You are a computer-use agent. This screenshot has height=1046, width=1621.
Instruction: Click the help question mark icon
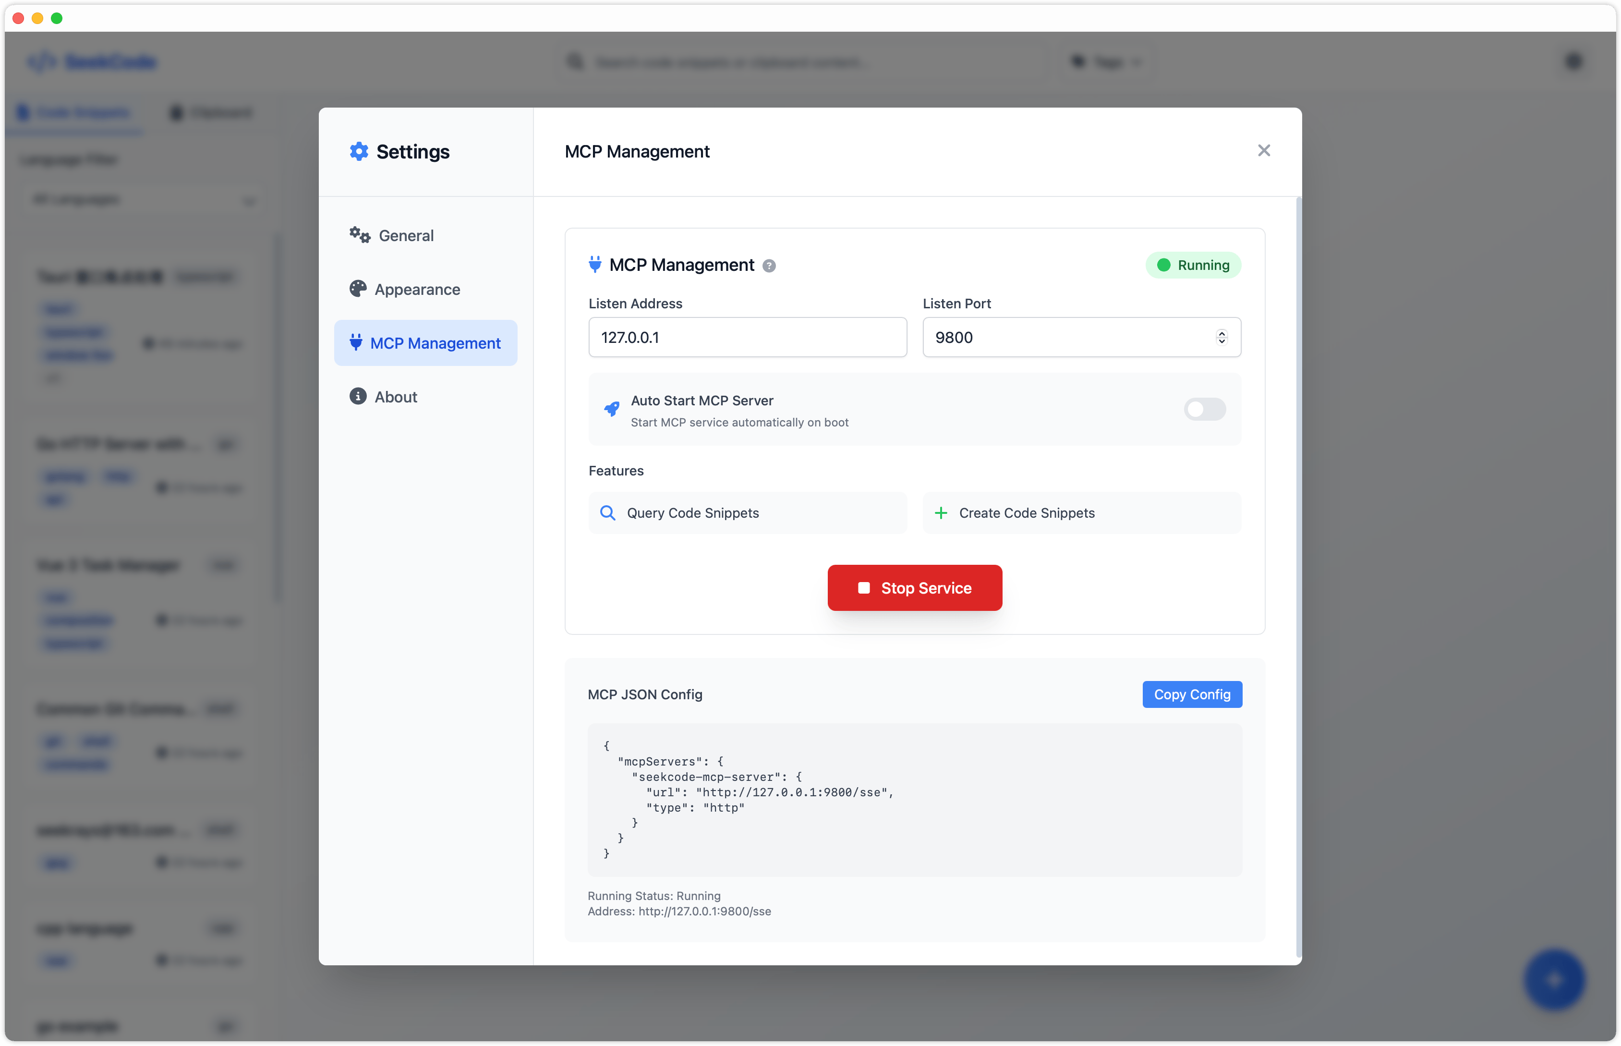point(769,266)
